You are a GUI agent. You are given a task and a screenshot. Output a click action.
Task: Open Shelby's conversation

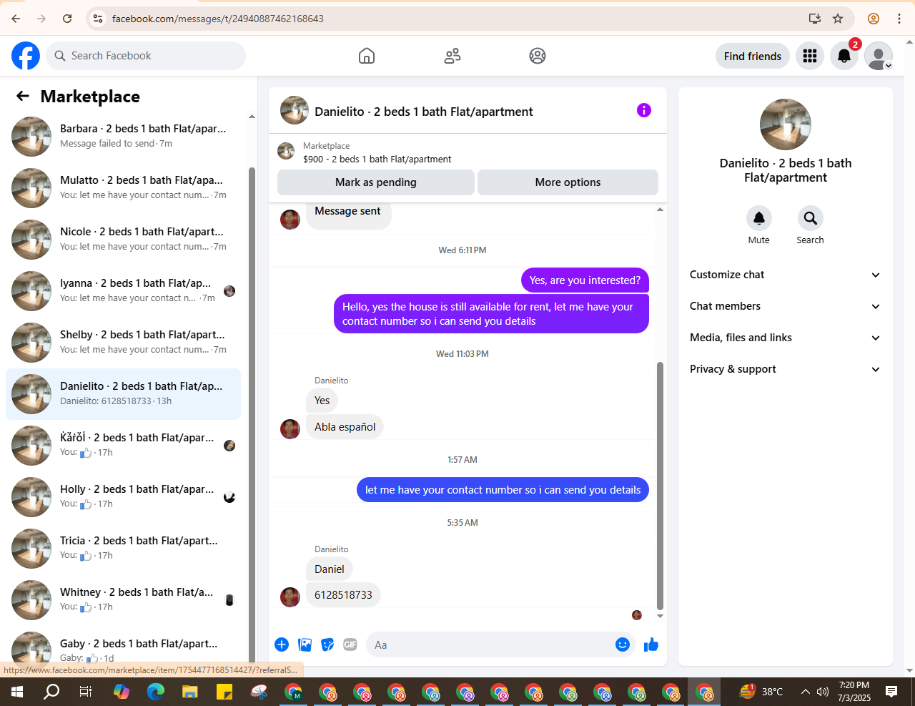(x=123, y=342)
